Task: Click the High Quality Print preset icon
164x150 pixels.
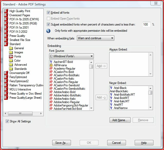Action: 6,11
